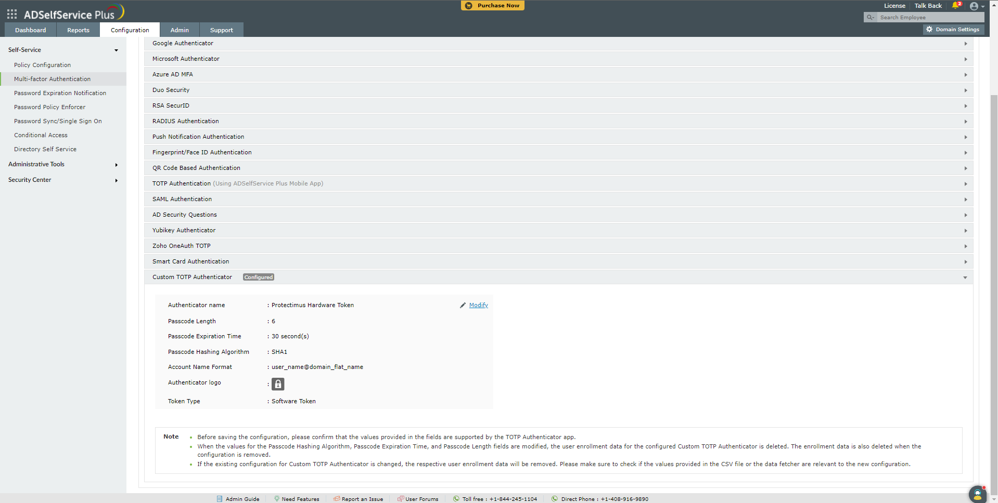Open the Admin Guide link
Screen dimensions: 998x503
[242, 499]
